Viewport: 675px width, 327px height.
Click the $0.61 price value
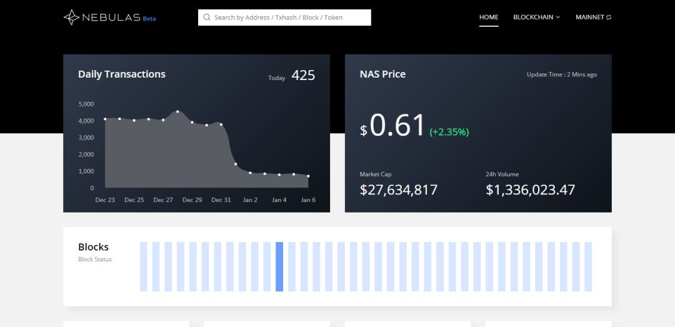click(x=392, y=126)
